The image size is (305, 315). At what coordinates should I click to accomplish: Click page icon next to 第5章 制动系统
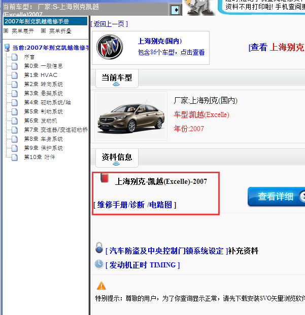click(15, 112)
